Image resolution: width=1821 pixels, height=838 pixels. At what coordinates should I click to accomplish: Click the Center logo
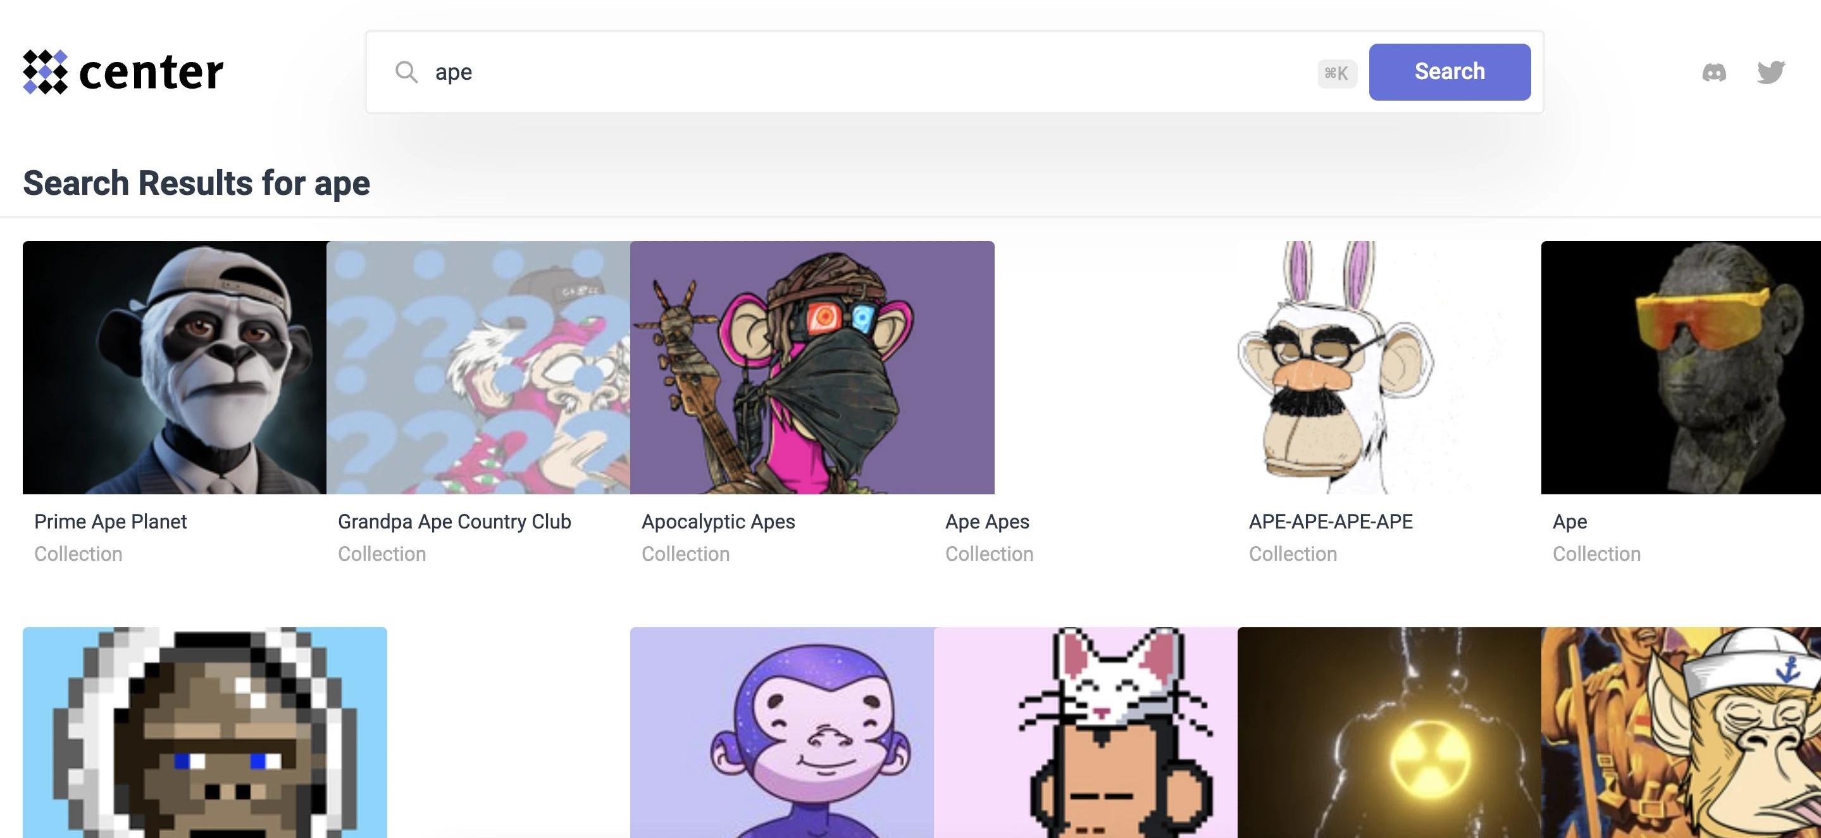[123, 72]
